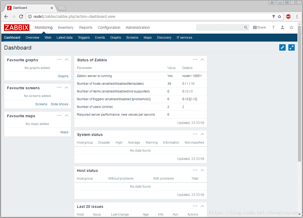Go to the Graphs submenu
Image resolution: width=303 pixels, height=218 pixels.
pos(116,38)
